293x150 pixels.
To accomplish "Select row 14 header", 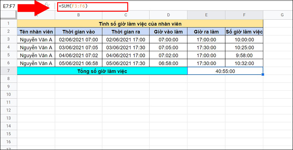I will (x=8, y=126).
